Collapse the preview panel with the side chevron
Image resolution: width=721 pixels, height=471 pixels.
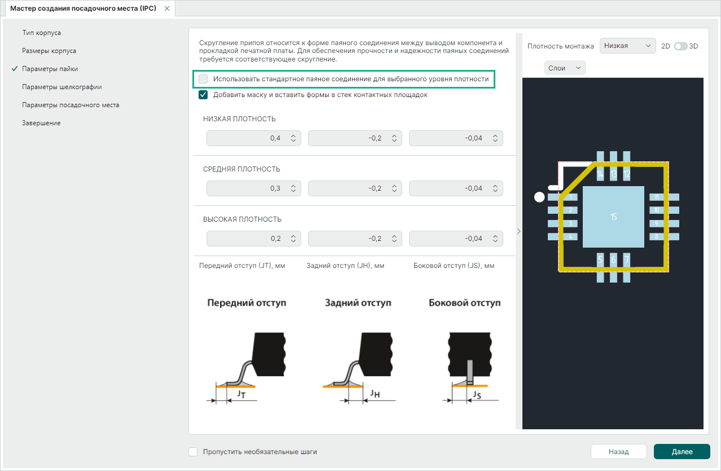point(518,231)
